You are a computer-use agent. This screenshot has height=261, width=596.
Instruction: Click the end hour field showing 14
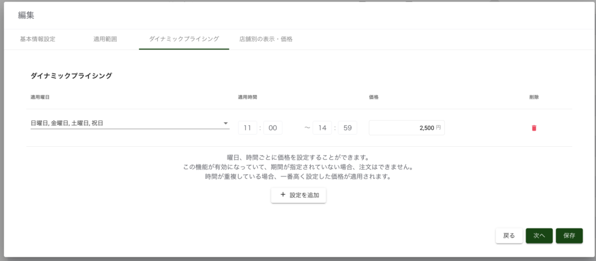(322, 128)
